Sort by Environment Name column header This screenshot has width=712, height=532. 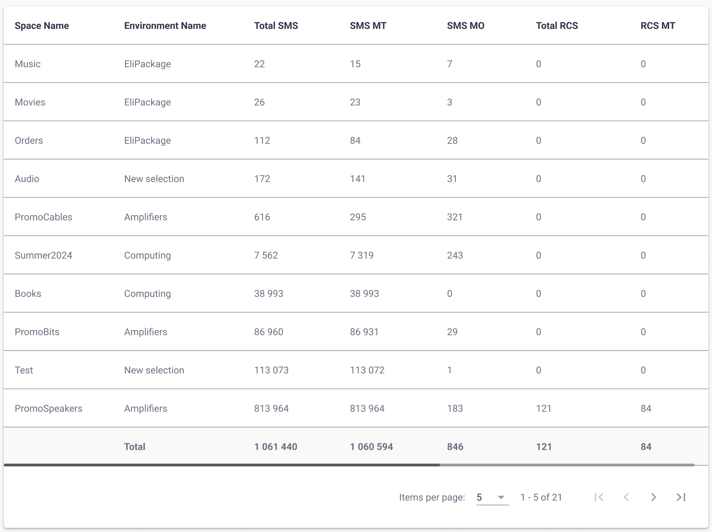[165, 26]
